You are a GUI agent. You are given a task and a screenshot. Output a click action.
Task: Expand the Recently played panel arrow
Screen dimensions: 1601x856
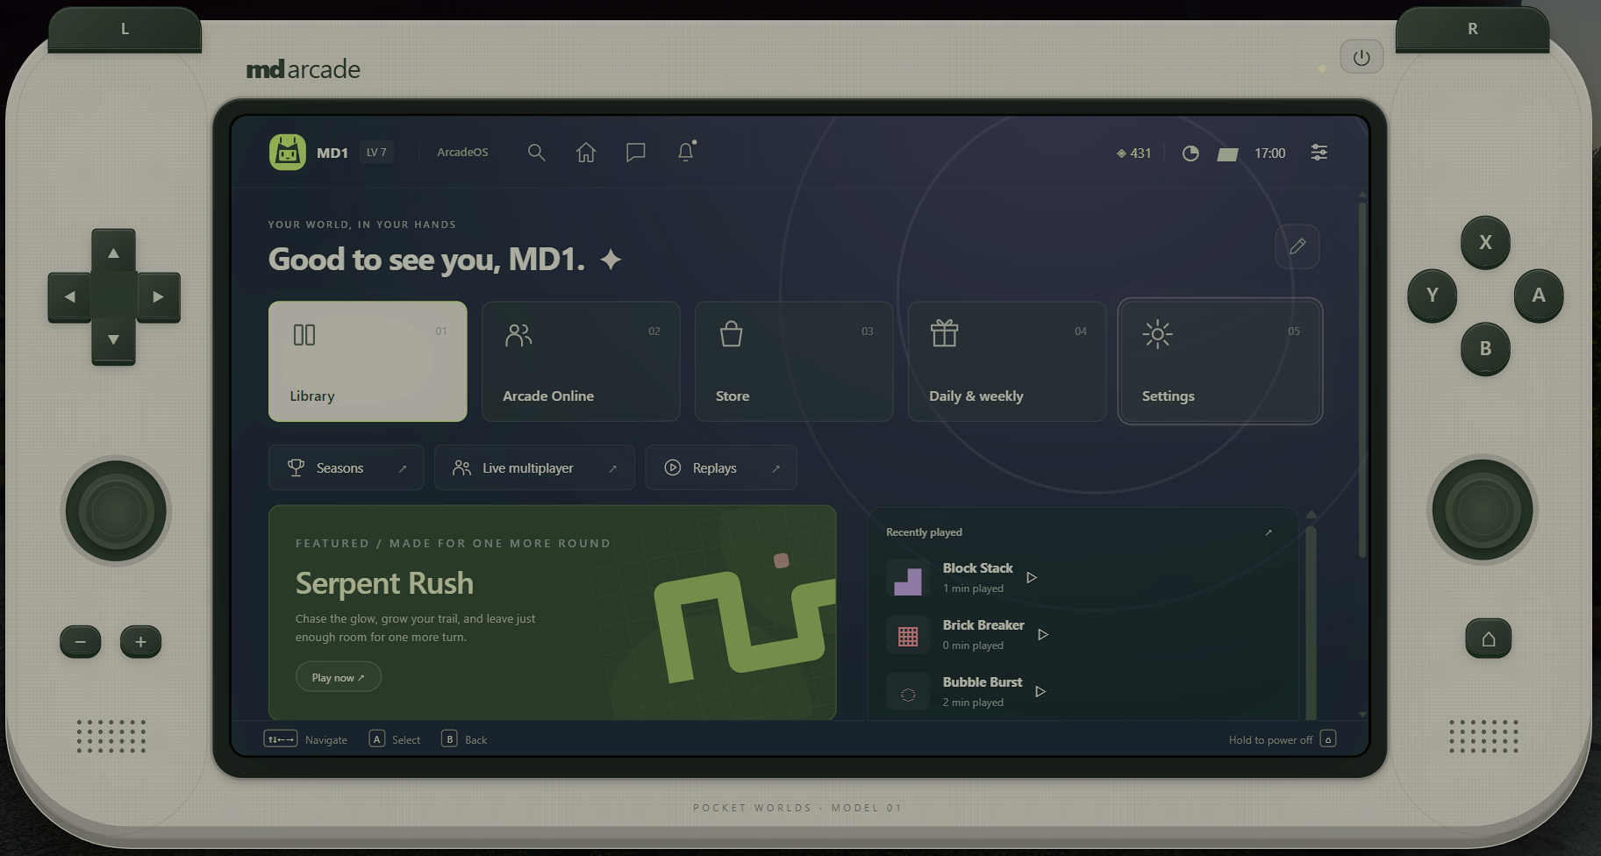[1269, 532]
